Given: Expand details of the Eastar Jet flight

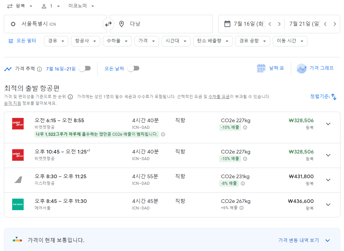Looking at the screenshot, I should (x=328, y=180).
